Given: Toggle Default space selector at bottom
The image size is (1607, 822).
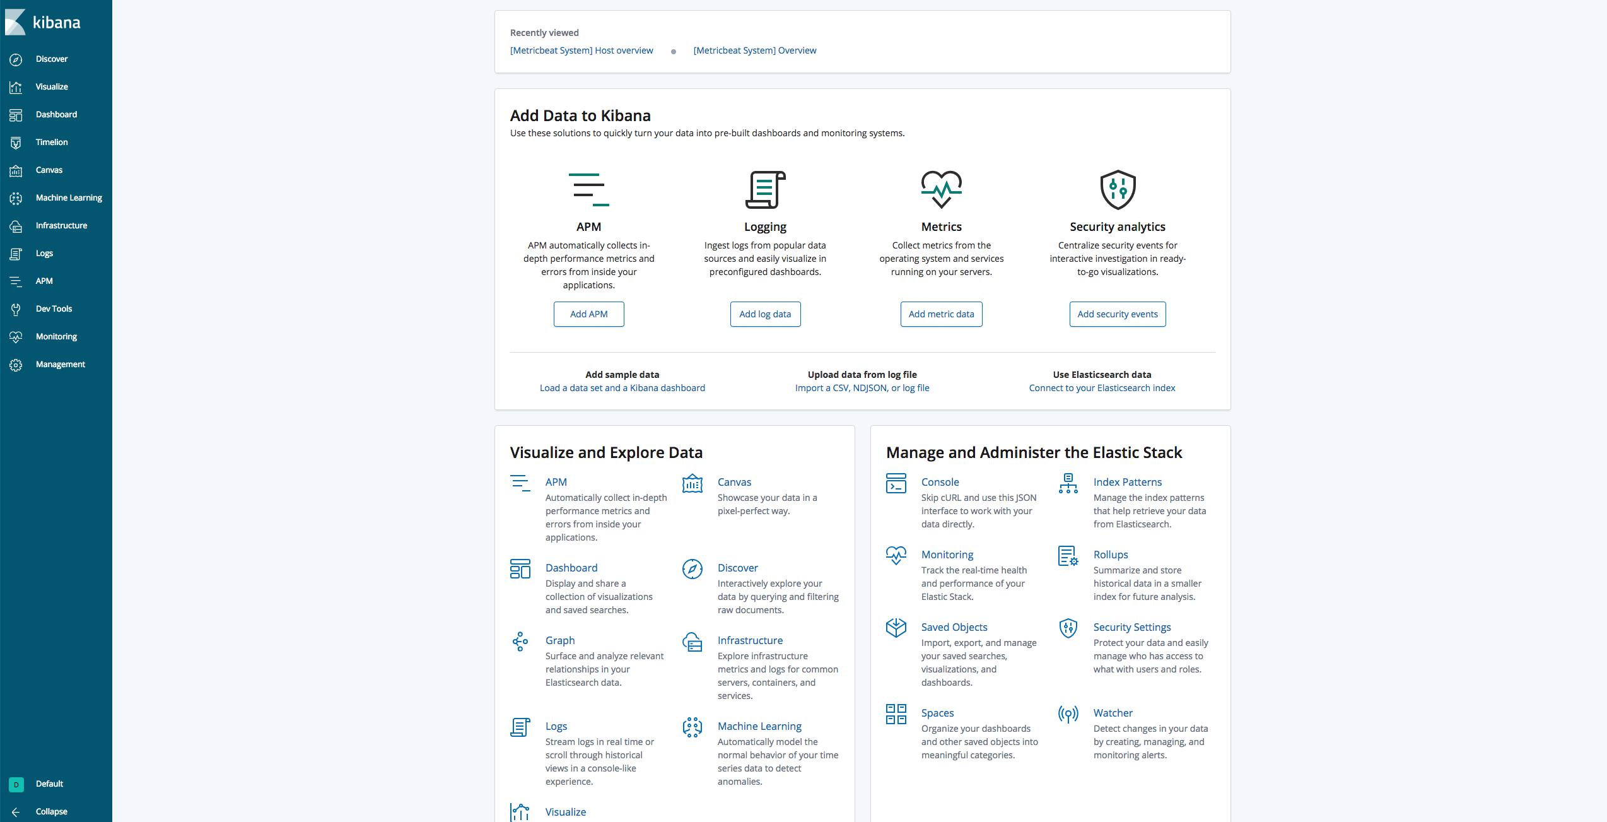Looking at the screenshot, I should [49, 784].
